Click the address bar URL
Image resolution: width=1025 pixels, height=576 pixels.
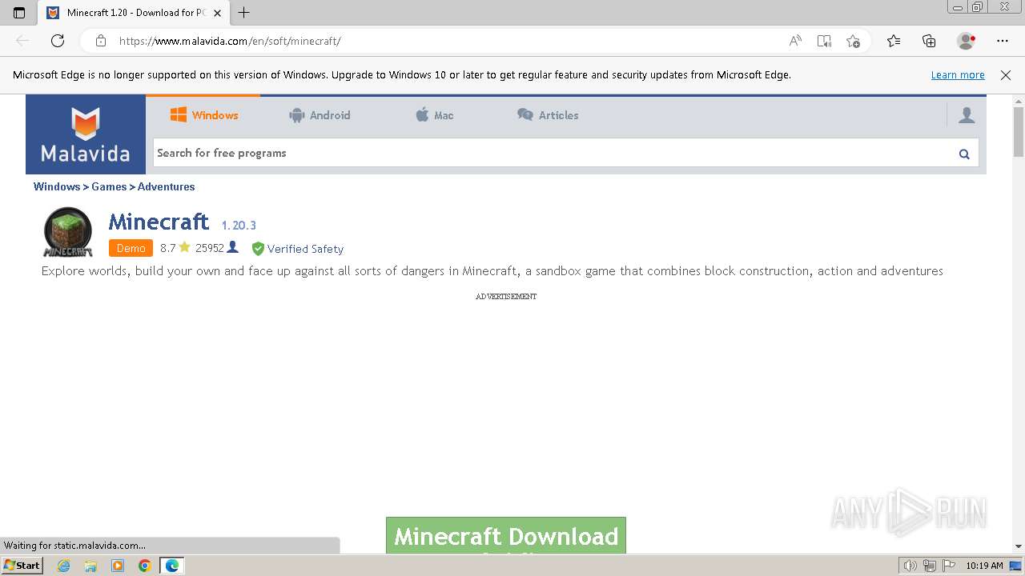tap(230, 41)
